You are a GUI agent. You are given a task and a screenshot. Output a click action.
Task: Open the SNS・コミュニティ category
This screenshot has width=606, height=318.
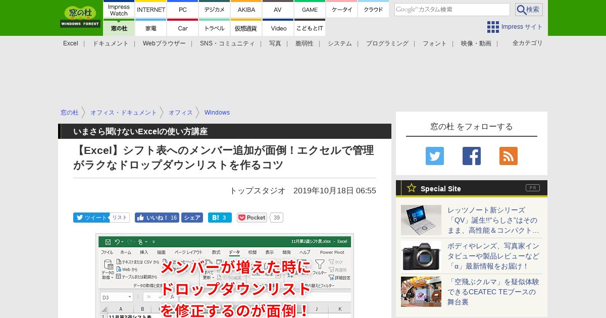pos(227,43)
